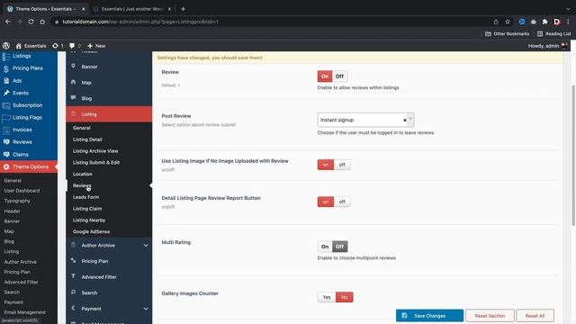Open Listing Detail submenu item
576x324 pixels.
[87, 139]
